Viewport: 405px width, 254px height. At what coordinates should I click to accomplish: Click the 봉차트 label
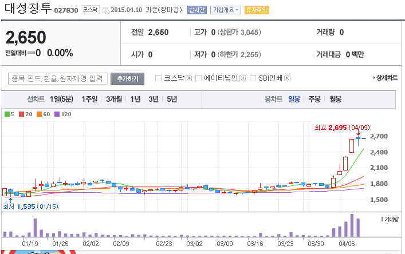pos(273,99)
